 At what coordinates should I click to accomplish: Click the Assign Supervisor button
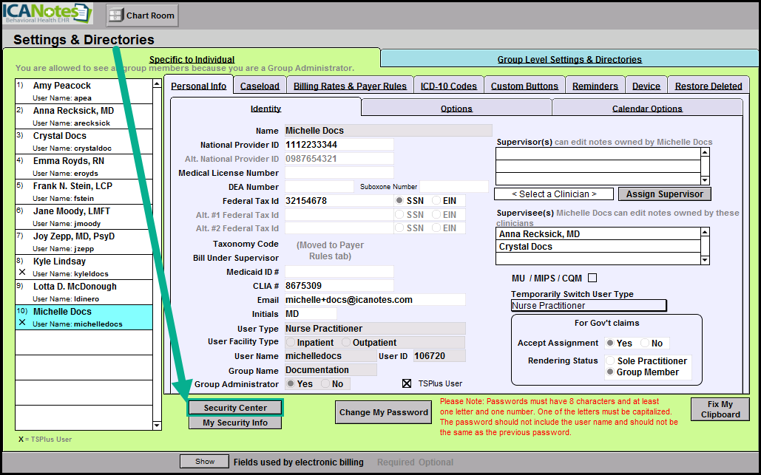664,194
